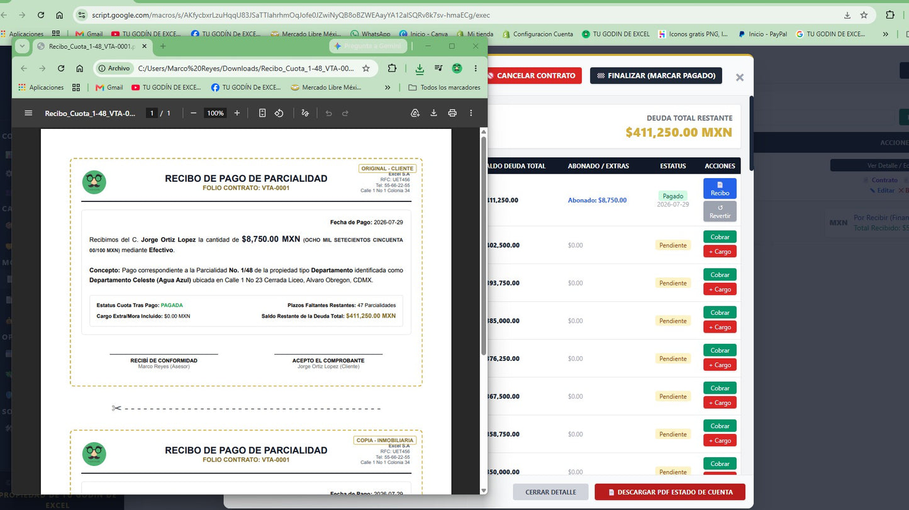Viewport: 909px width, 510px height.
Task: Click the contract modal vertical scrollbar
Action: (750, 133)
